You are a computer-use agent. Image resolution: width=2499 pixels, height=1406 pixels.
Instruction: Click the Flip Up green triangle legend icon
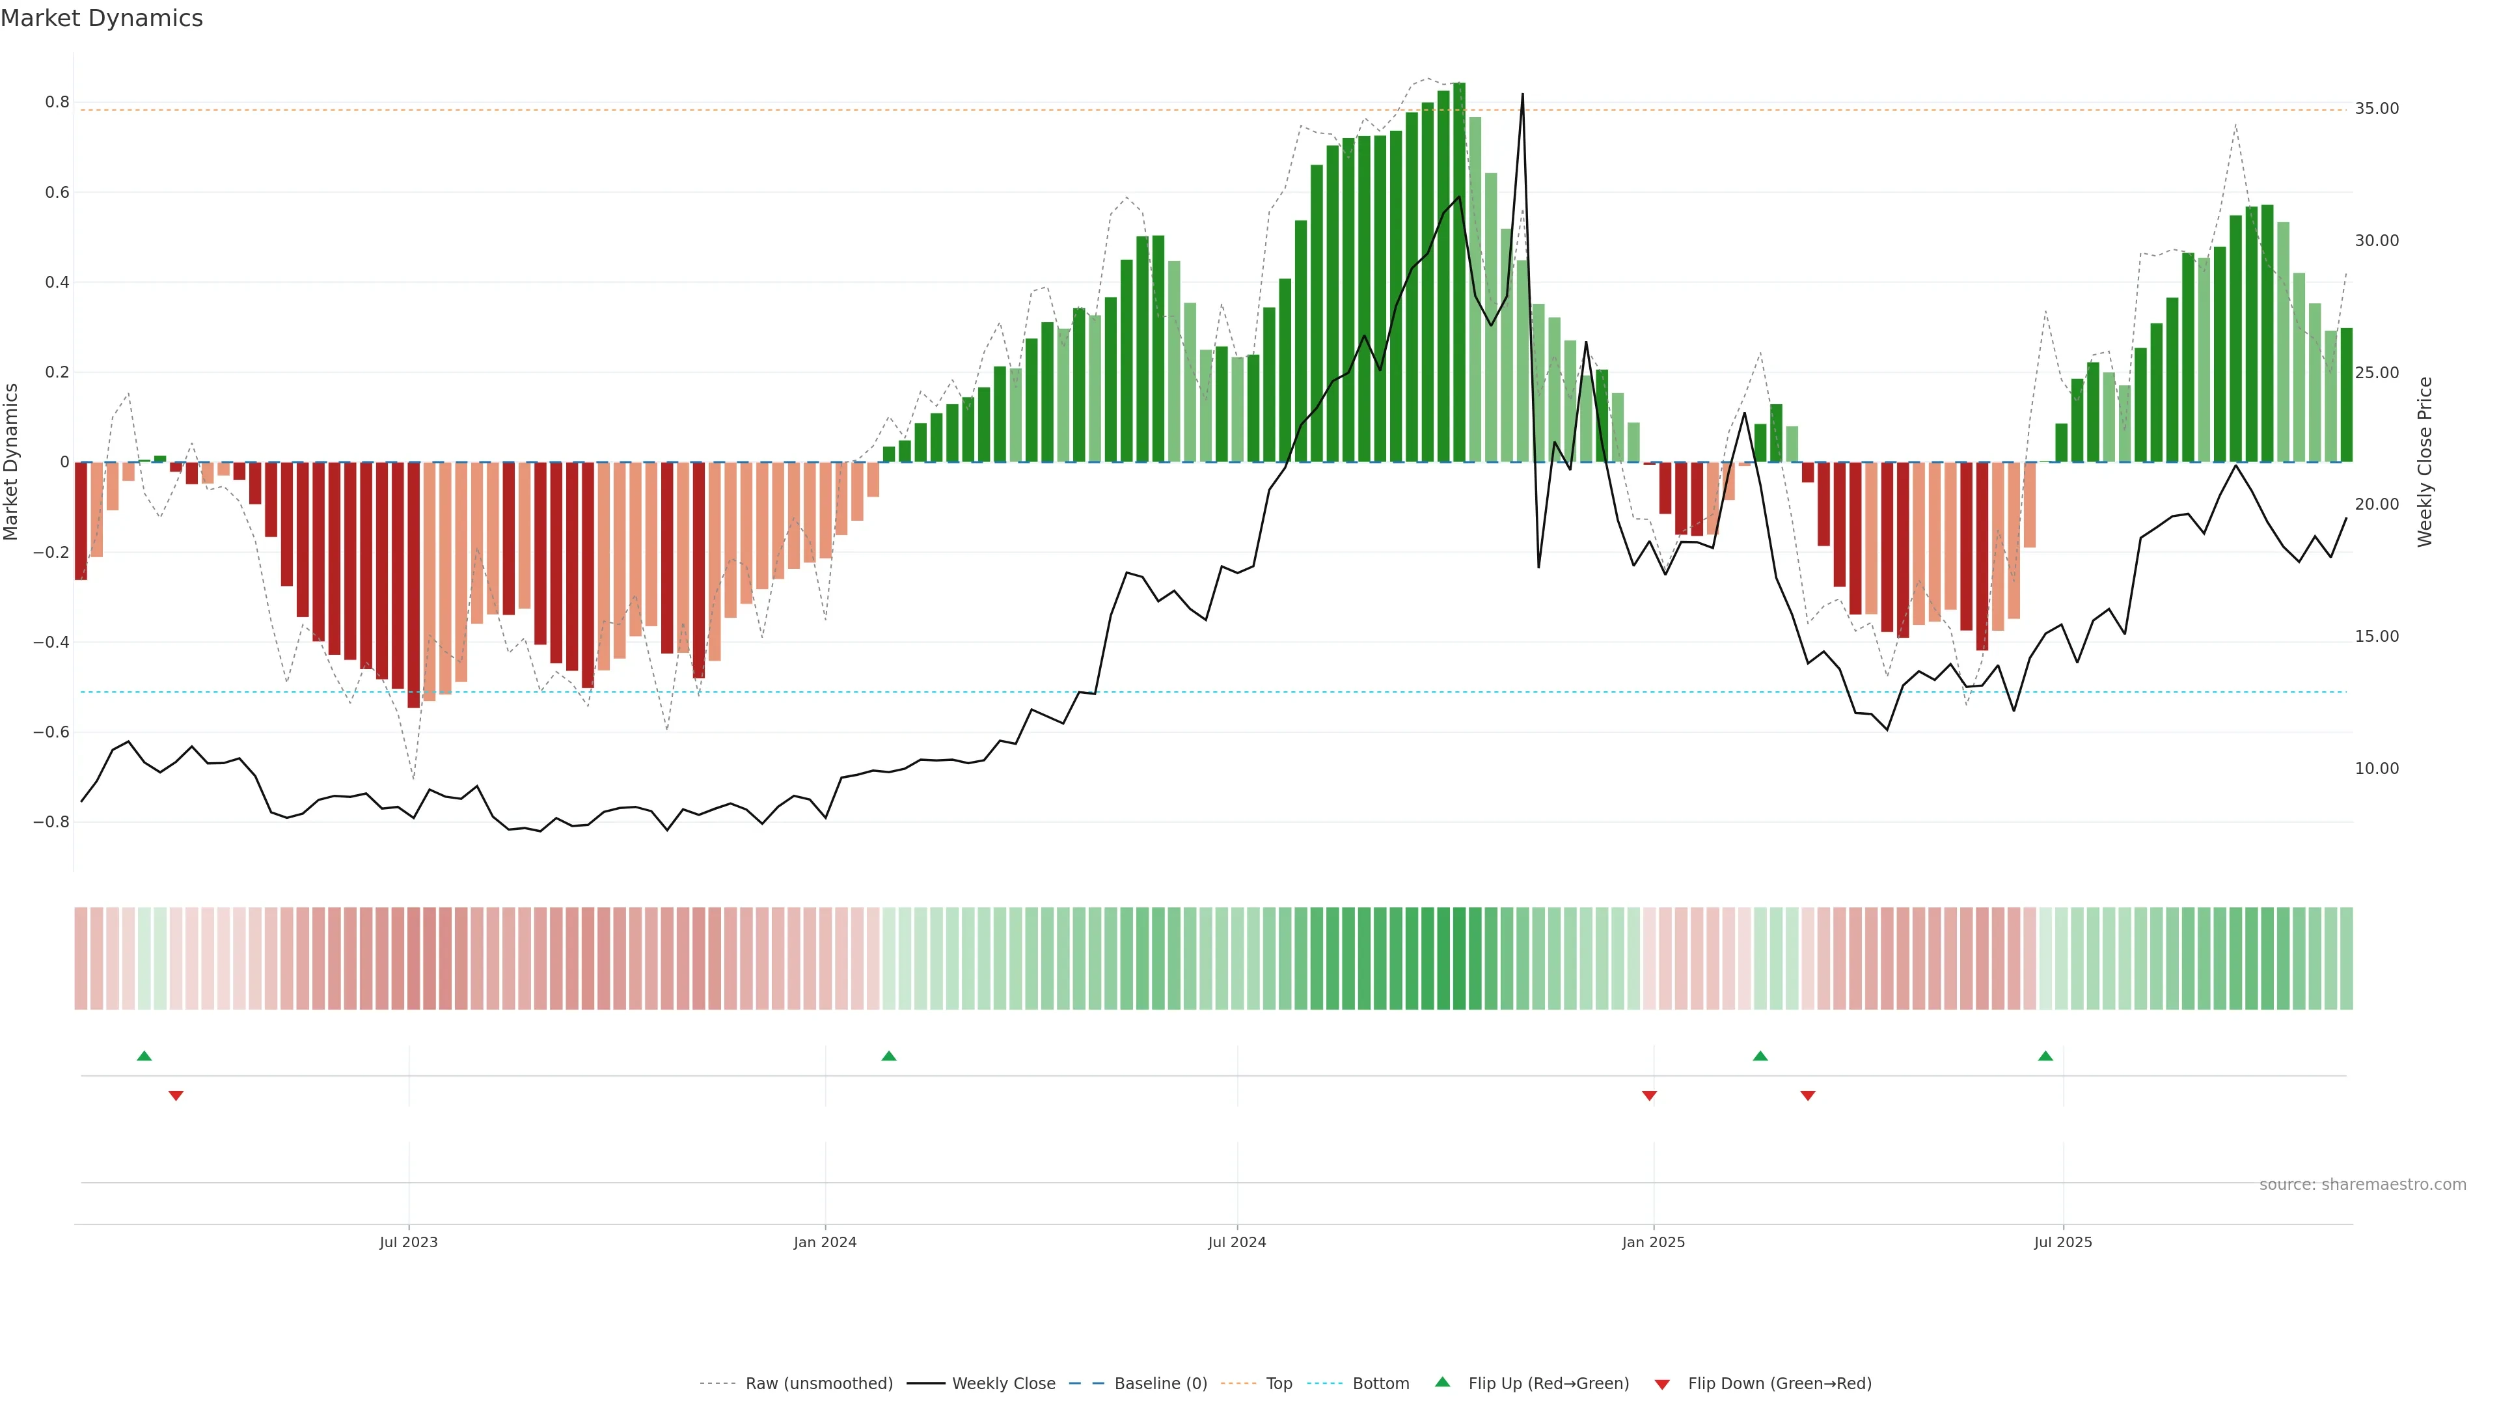point(1443,1382)
